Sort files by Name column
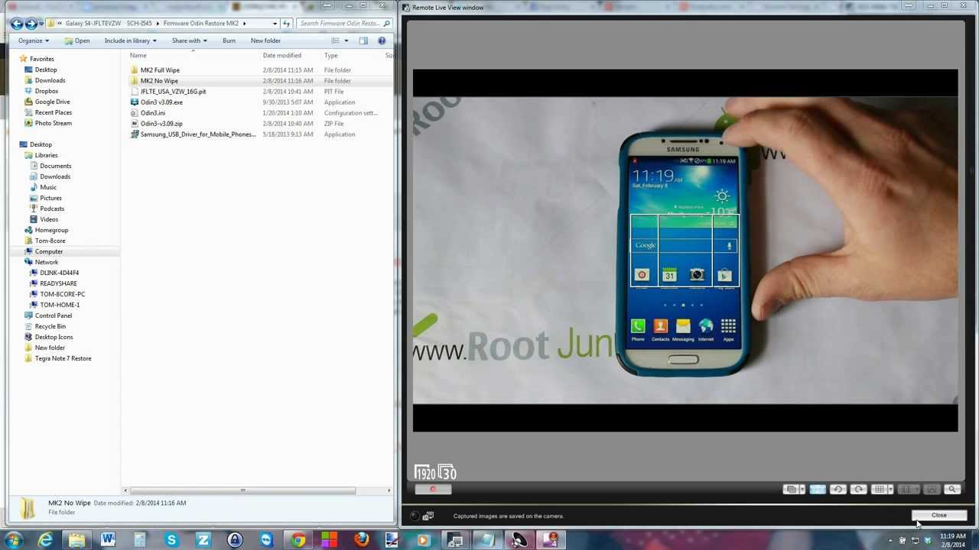Viewport: 979px width, 550px height. pos(138,55)
